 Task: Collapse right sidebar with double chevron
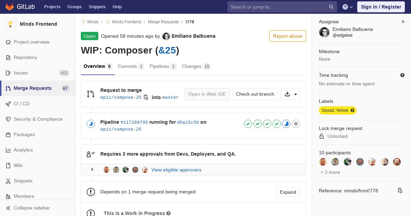403,22
